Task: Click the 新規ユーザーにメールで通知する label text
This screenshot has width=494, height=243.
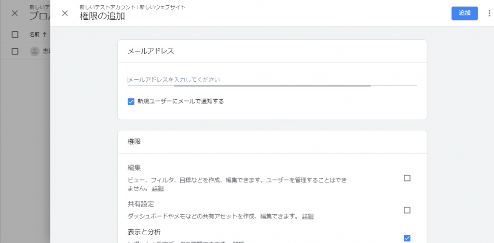Action: coord(180,102)
